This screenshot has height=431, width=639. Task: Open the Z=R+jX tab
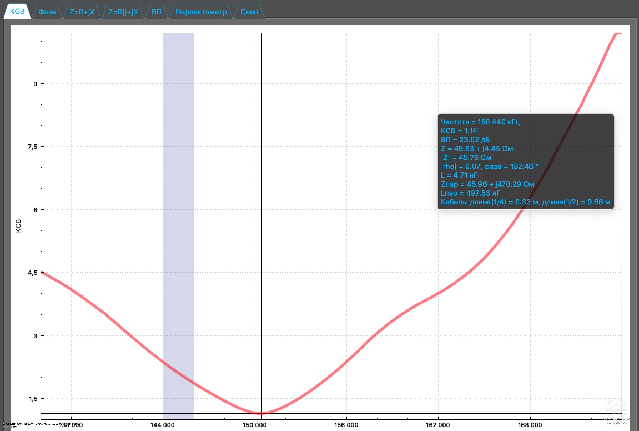[x=82, y=12]
